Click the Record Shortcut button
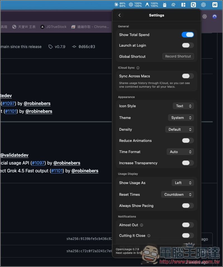 point(178,56)
